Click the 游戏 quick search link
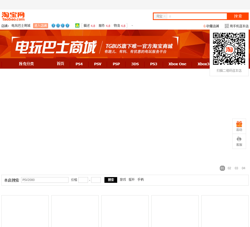The image size is (250, 227). tap(123, 180)
